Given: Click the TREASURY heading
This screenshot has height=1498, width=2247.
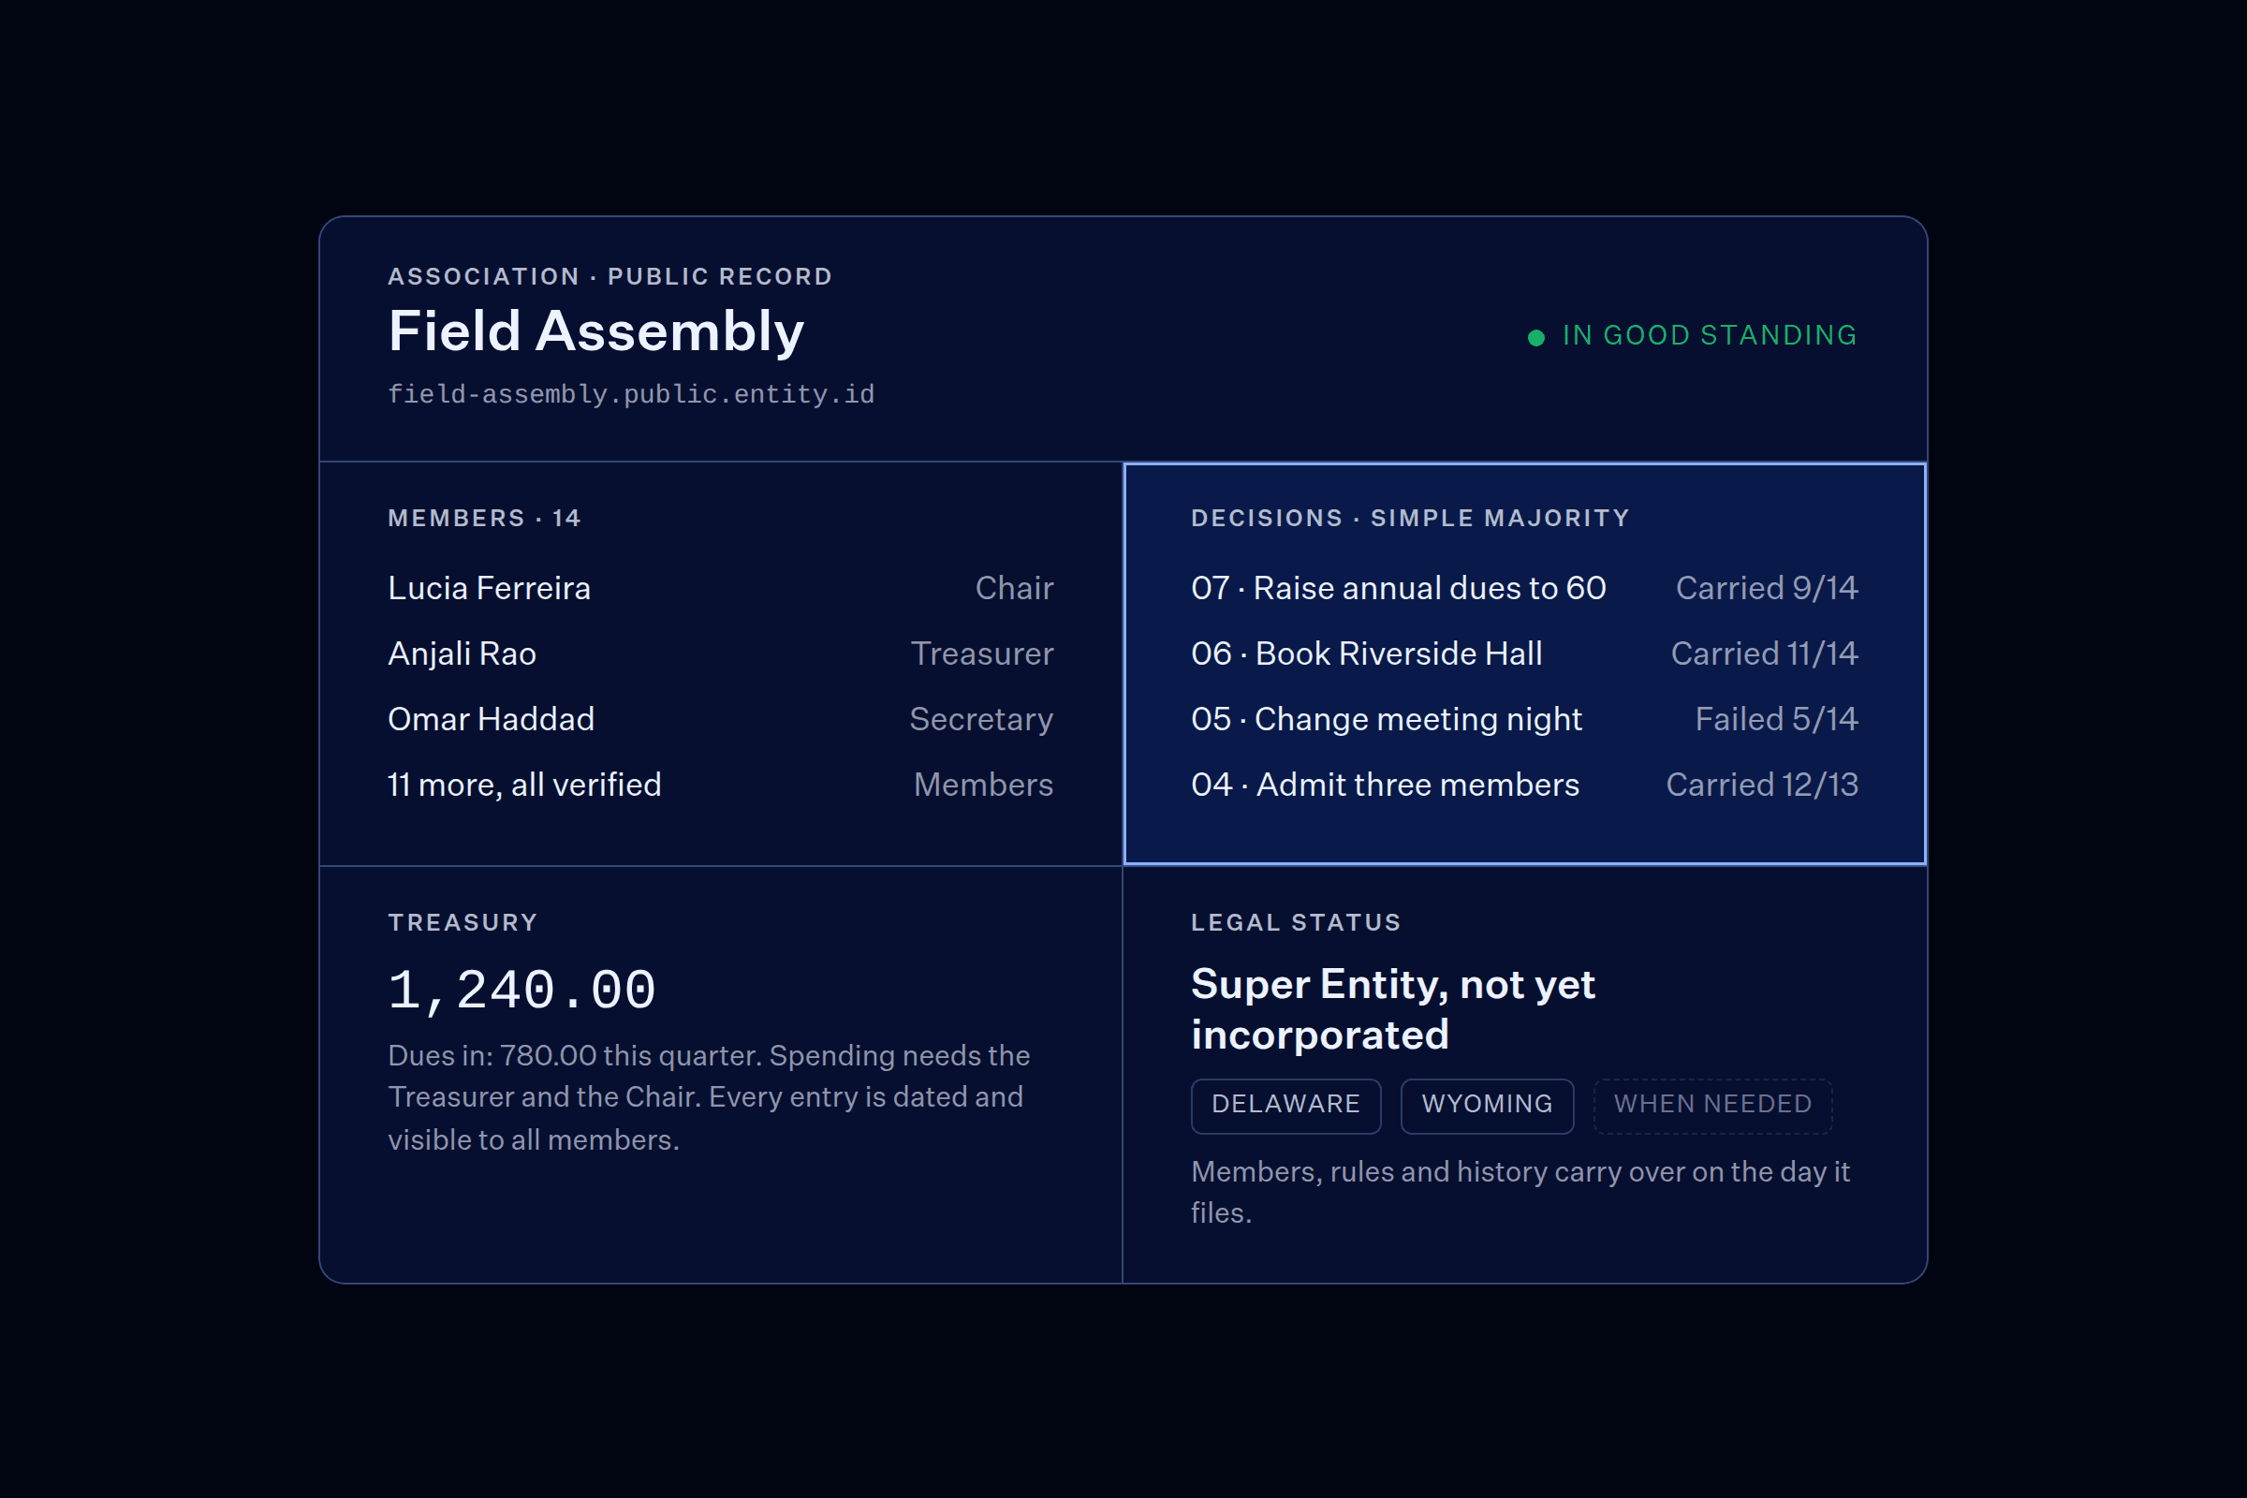Looking at the screenshot, I should click(463, 922).
